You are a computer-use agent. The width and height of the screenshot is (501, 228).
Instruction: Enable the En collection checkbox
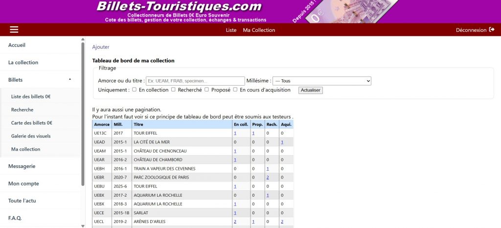(x=135, y=90)
